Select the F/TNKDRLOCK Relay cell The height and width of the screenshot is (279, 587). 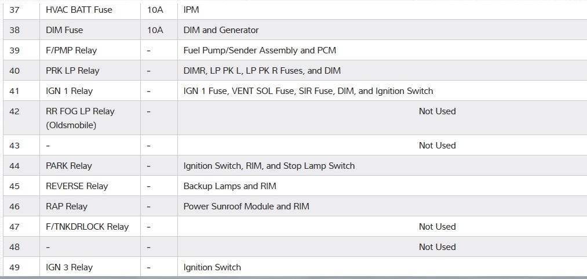tap(87, 227)
